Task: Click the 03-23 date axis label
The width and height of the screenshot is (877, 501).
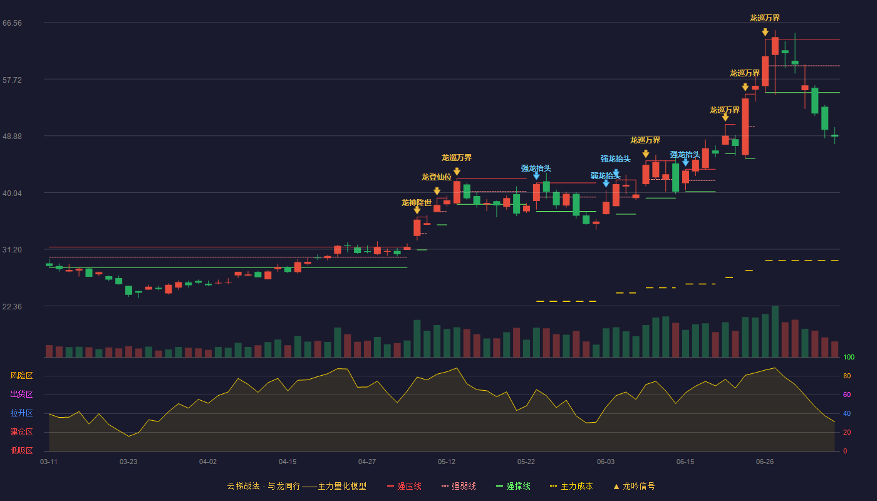Action: 128,462
